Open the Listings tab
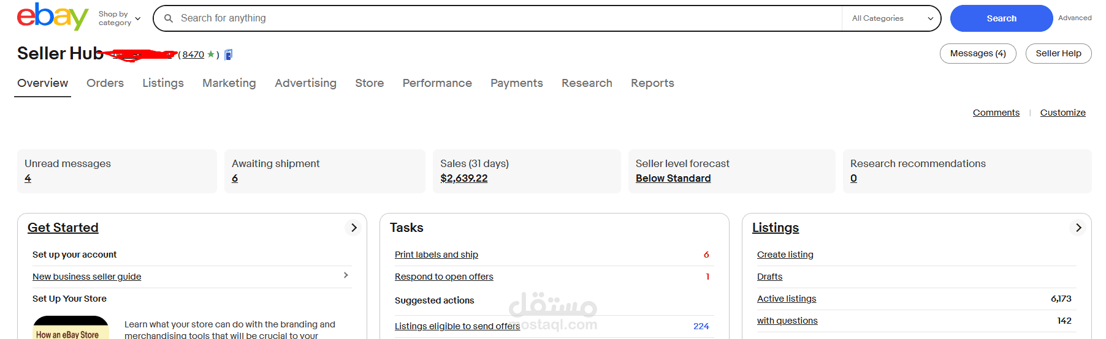 (163, 83)
